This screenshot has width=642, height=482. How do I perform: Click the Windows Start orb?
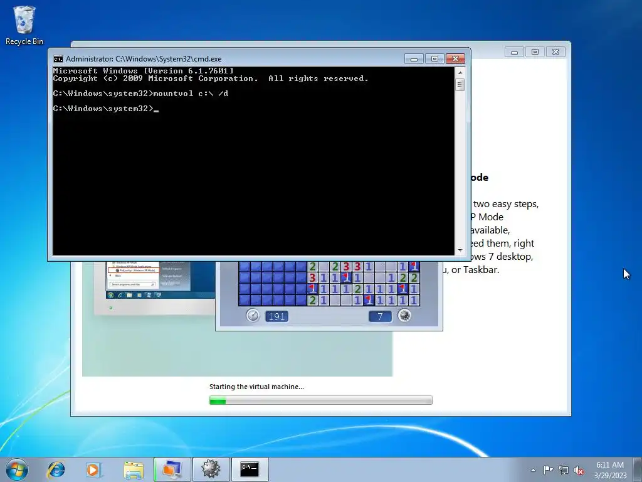pyautogui.click(x=17, y=469)
